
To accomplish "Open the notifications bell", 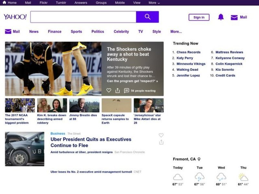I will (x=221, y=17).
